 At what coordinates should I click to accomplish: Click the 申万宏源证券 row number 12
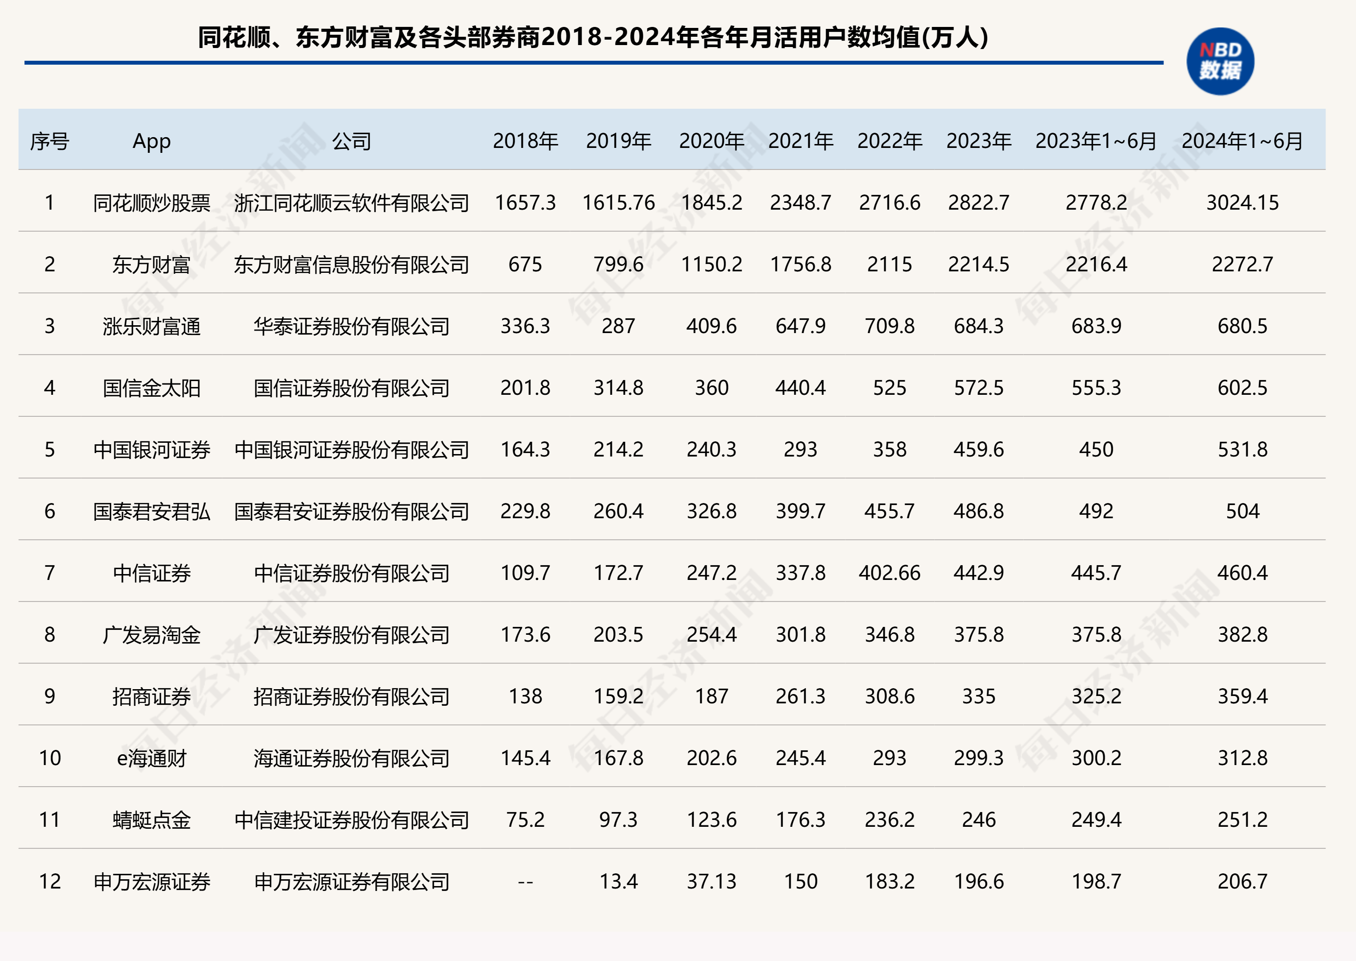pos(51,881)
